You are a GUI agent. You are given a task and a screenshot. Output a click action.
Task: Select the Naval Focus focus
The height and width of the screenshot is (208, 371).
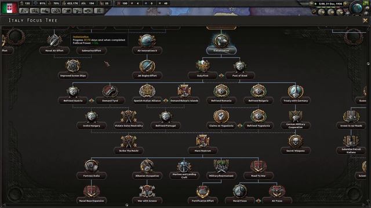point(239,194)
